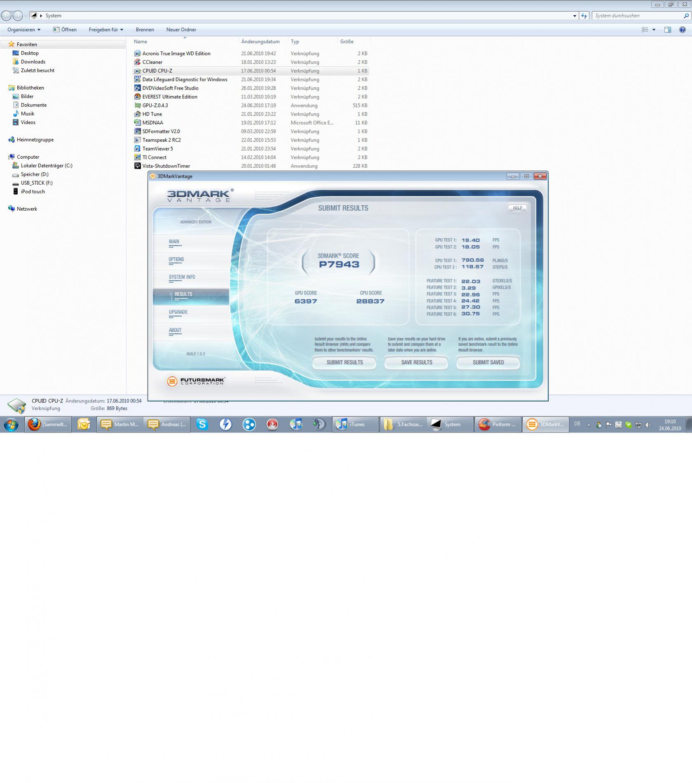Go back with Explorer back arrow
692x783 pixels.
7,16
